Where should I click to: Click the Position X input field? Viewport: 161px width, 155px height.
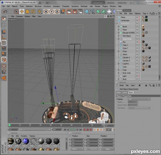77,140
